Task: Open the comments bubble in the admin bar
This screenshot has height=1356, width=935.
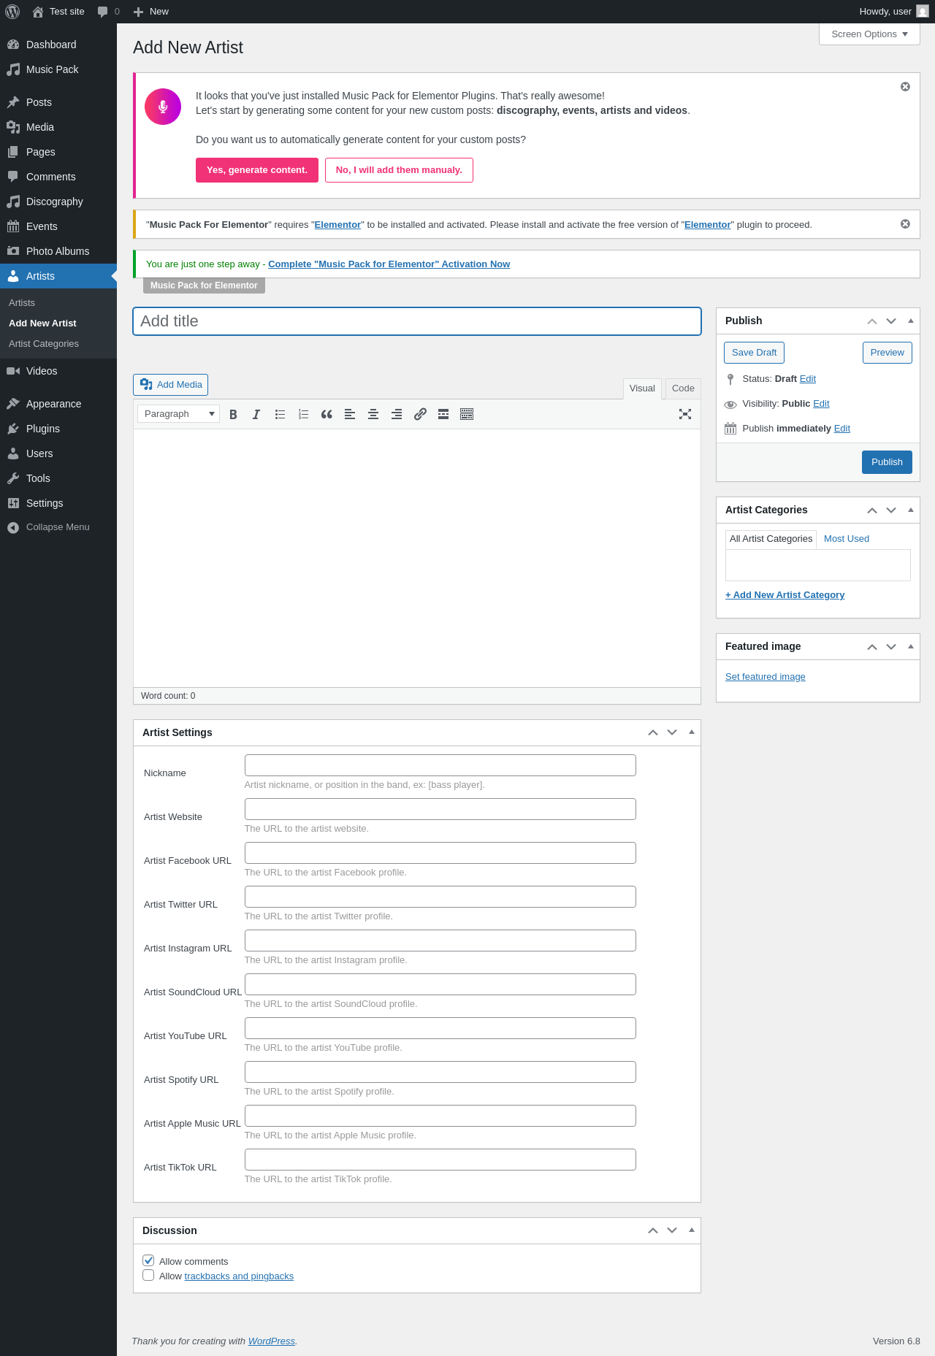Action: pyautogui.click(x=108, y=12)
